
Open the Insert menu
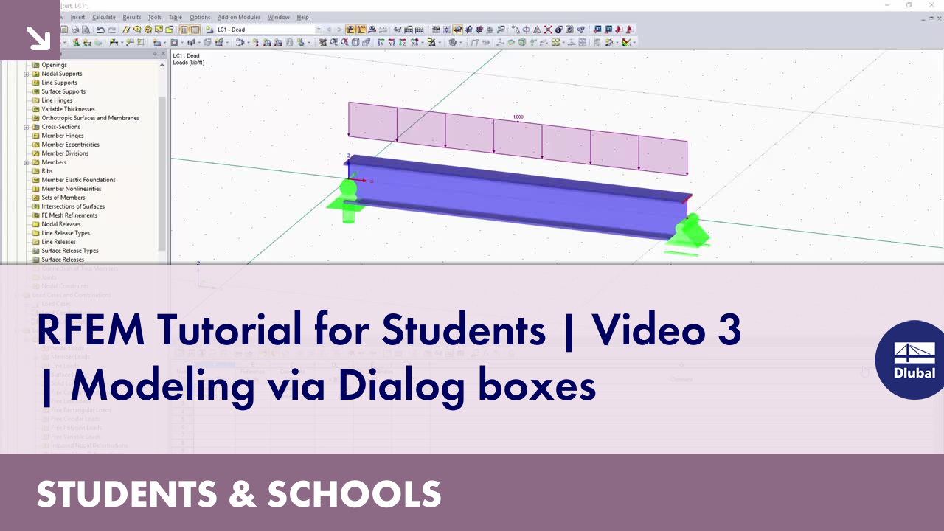click(77, 17)
